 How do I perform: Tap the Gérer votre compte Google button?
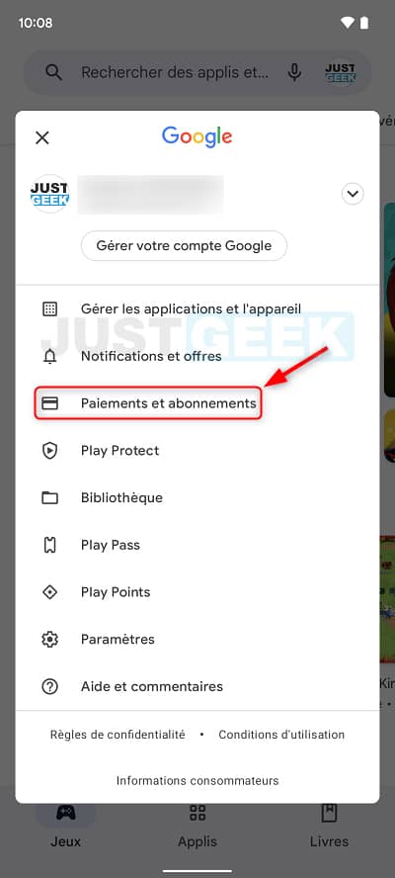pos(184,246)
